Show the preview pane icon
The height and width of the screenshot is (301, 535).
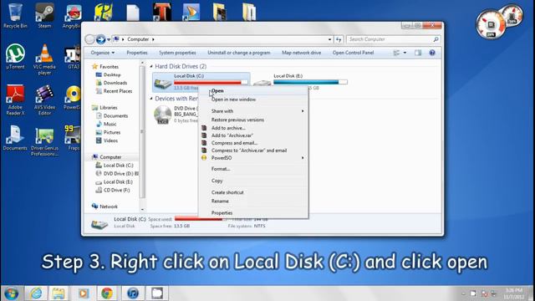[x=418, y=53]
